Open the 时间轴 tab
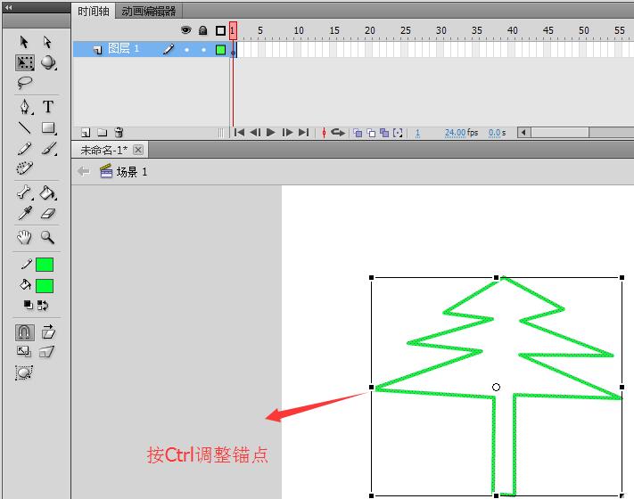This screenshot has width=634, height=499. [x=92, y=12]
